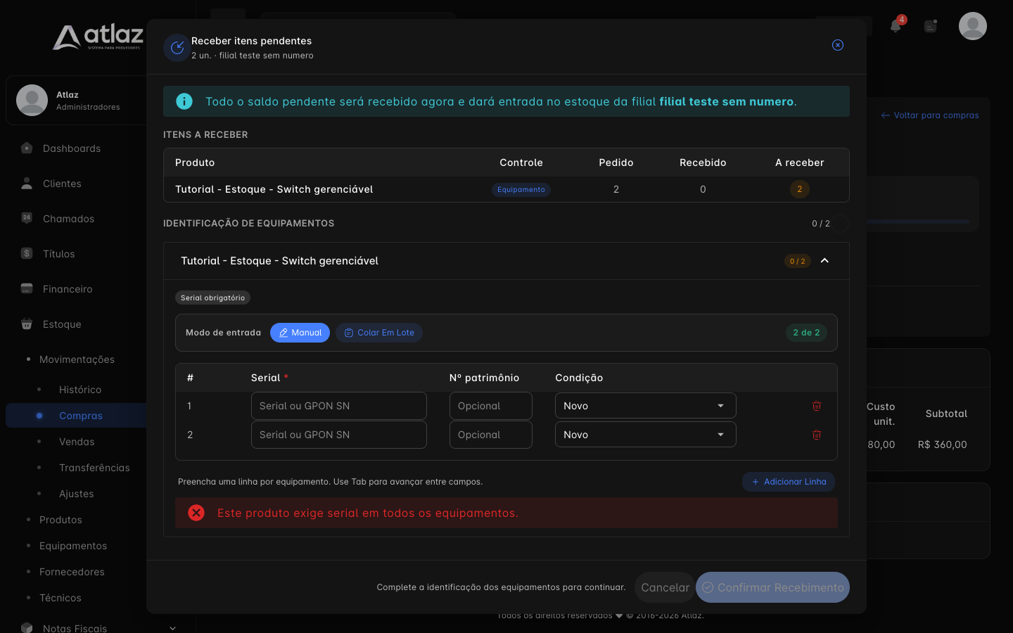Click the info icon in the teal banner

click(x=184, y=101)
